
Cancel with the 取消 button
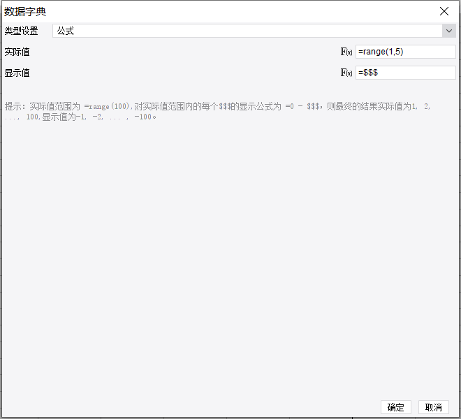click(433, 407)
